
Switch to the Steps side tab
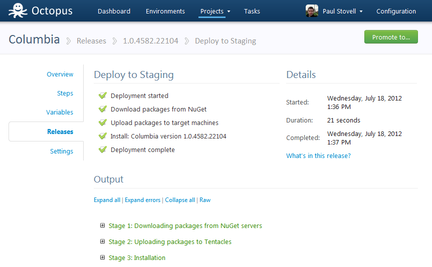pyautogui.click(x=65, y=93)
